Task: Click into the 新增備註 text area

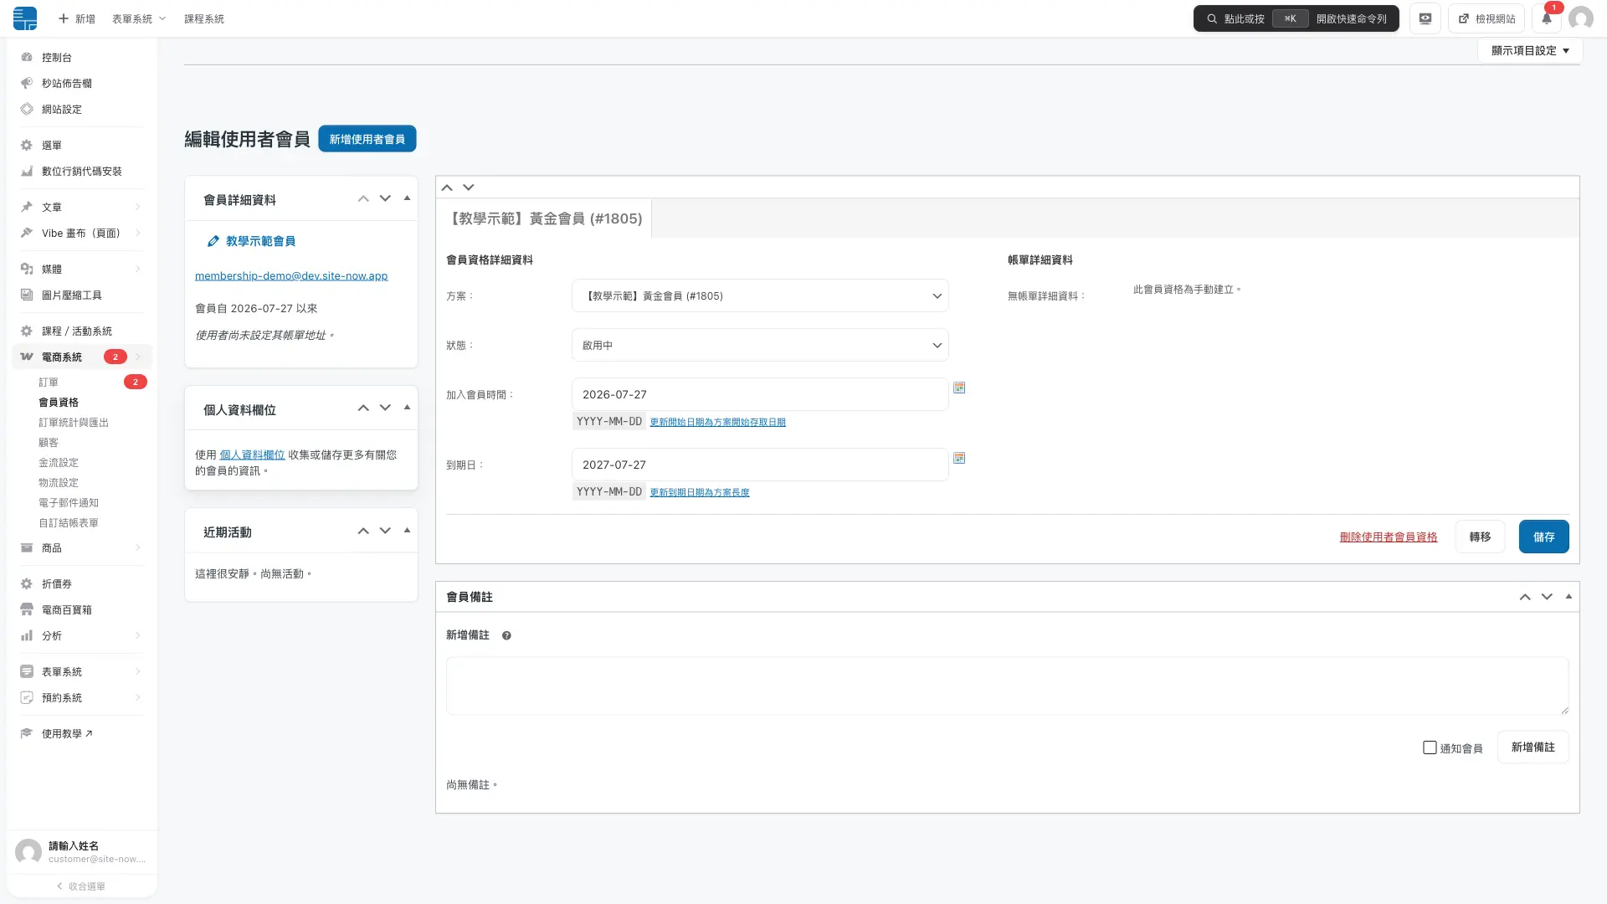Action: click(1007, 686)
